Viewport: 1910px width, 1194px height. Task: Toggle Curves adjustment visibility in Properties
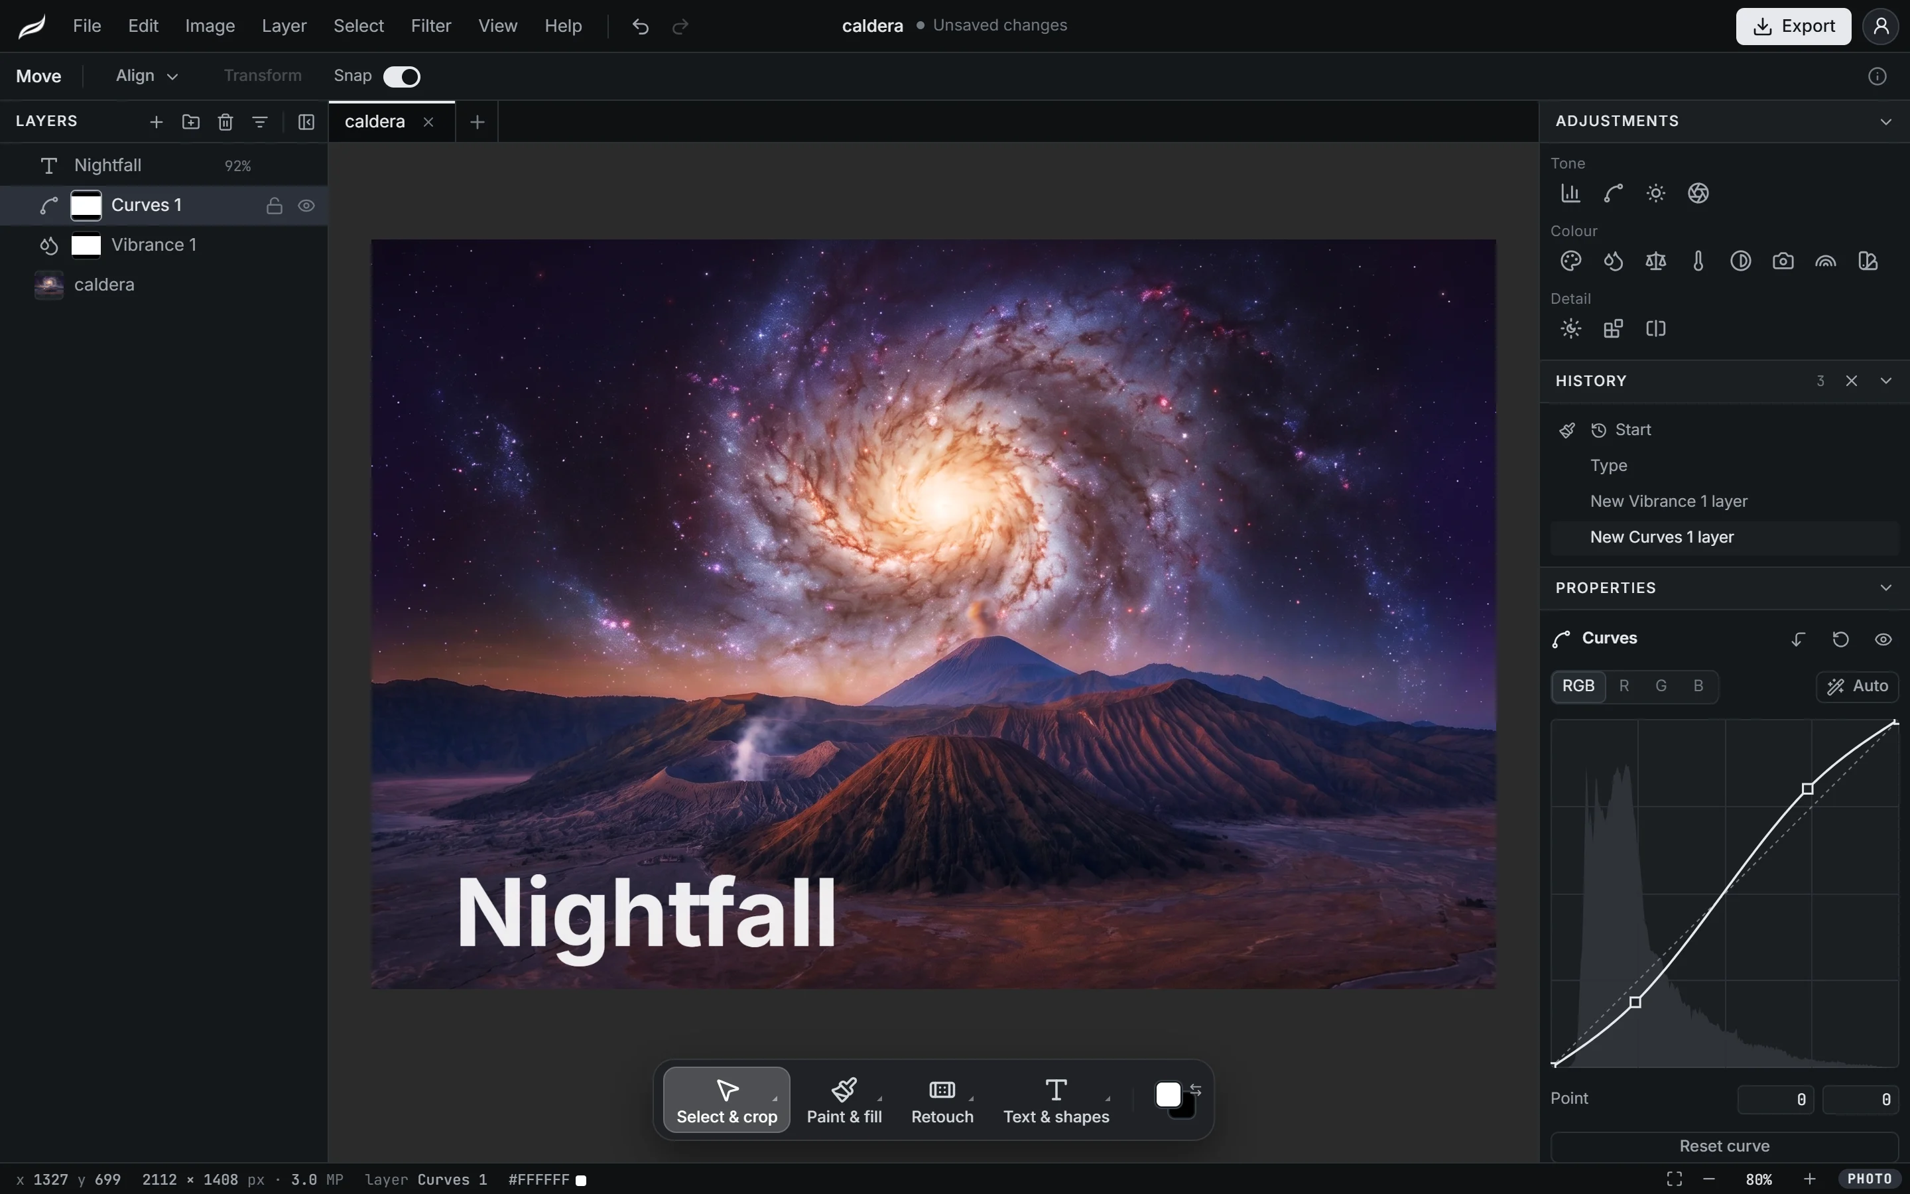(x=1883, y=639)
